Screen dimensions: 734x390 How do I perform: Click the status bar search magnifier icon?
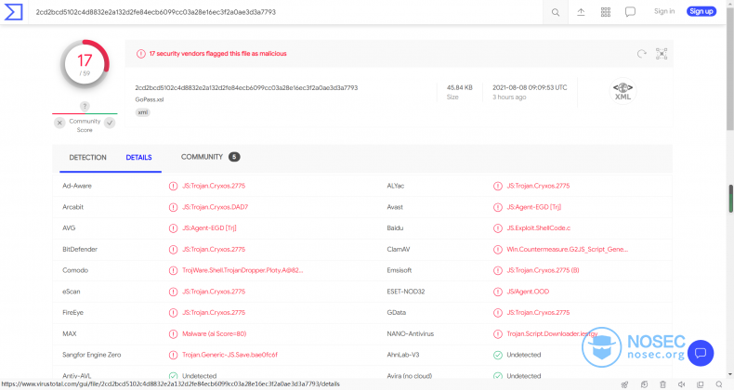tap(718, 384)
